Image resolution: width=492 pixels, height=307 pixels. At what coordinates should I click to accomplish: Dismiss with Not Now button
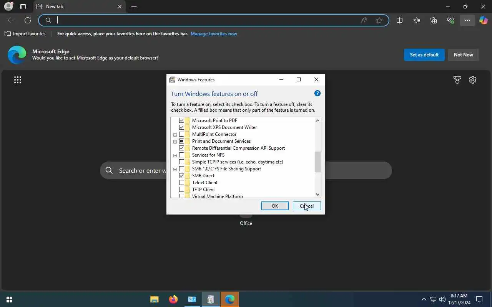(x=463, y=55)
